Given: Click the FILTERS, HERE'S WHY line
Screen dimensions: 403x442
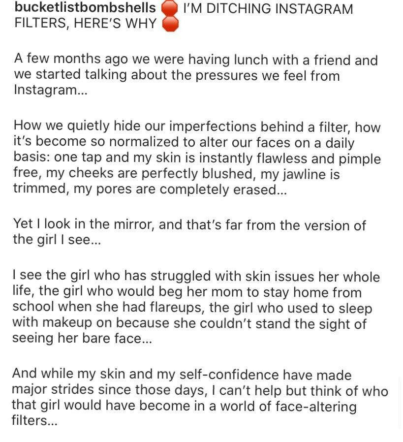Looking at the screenshot, I should click(x=85, y=24).
